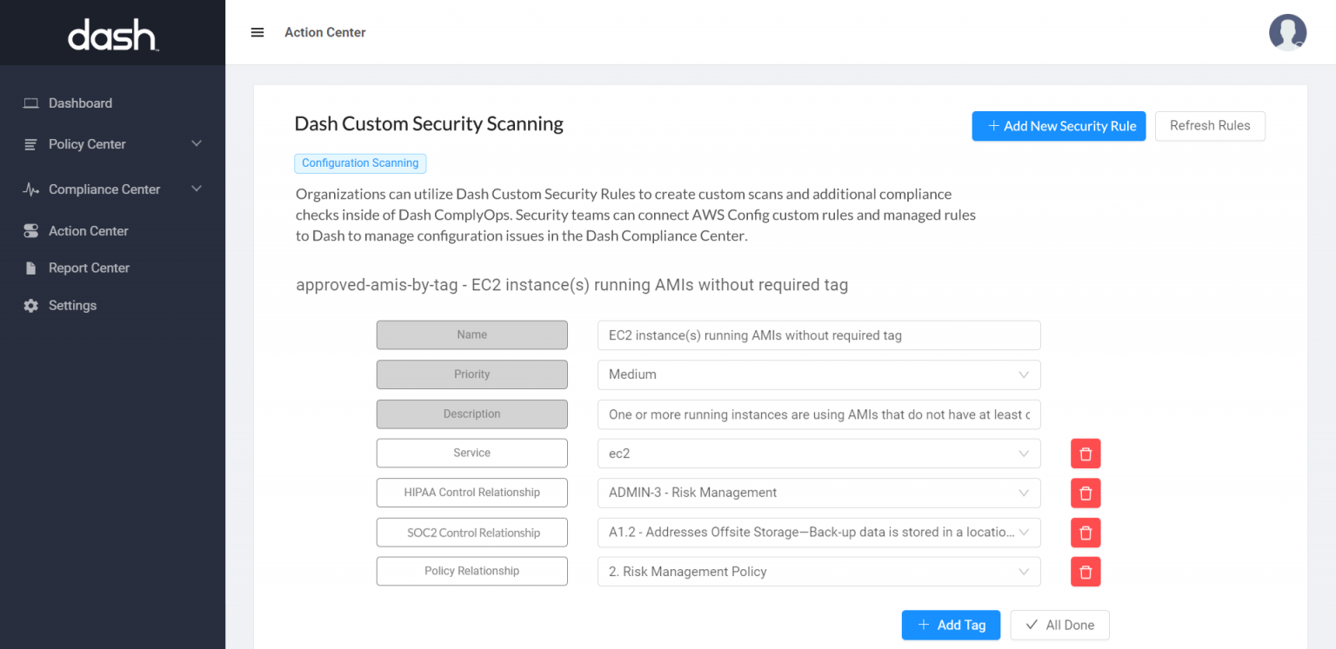Remove the HIPAA Control Relationship using the trash icon

coord(1085,493)
